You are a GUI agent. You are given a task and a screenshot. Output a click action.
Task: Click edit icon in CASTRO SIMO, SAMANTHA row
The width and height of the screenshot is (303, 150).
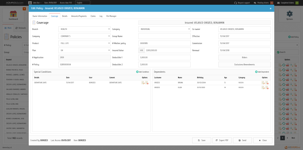tap(280, 128)
